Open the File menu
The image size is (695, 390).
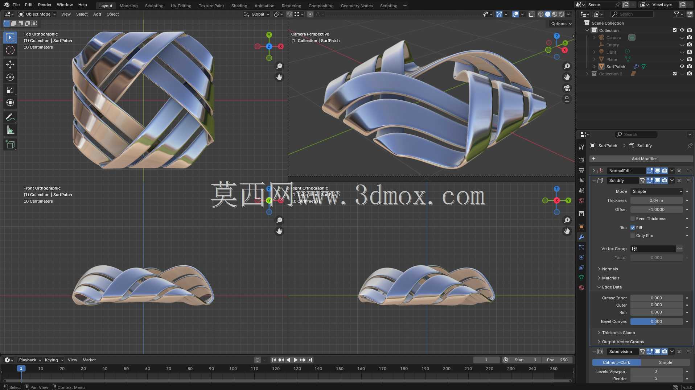tap(16, 5)
